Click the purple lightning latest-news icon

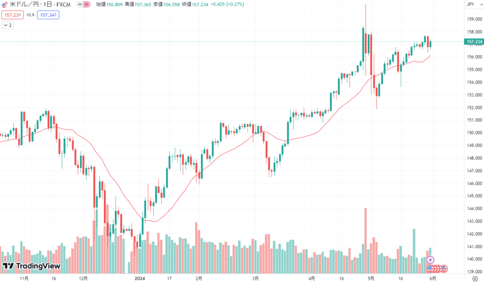pos(431,260)
